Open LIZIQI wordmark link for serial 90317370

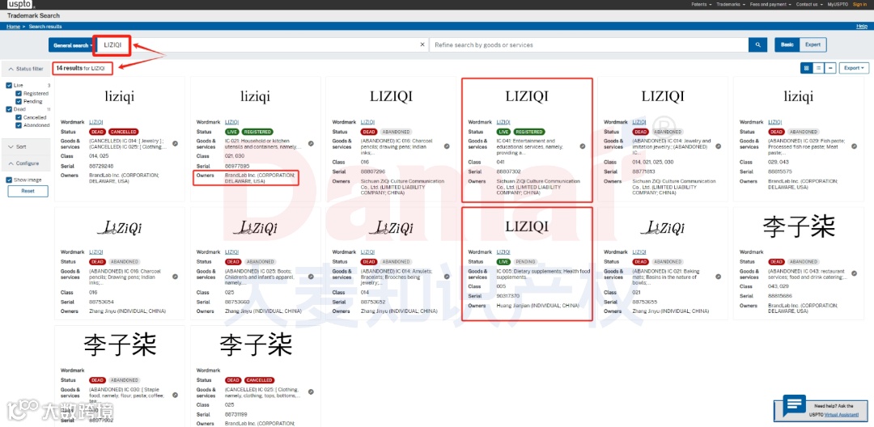[503, 252]
